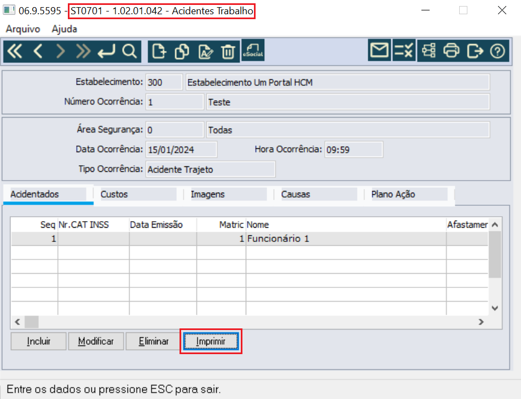The image size is (521, 399).
Task: Switch to the Plano Ação tab
Action: point(409,194)
